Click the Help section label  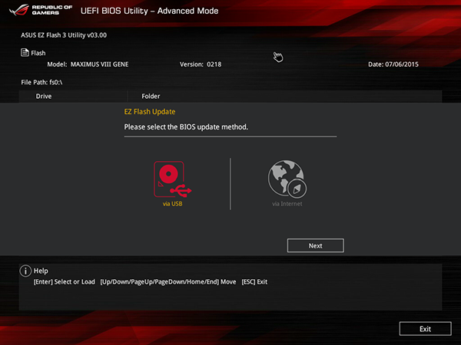[41, 271]
